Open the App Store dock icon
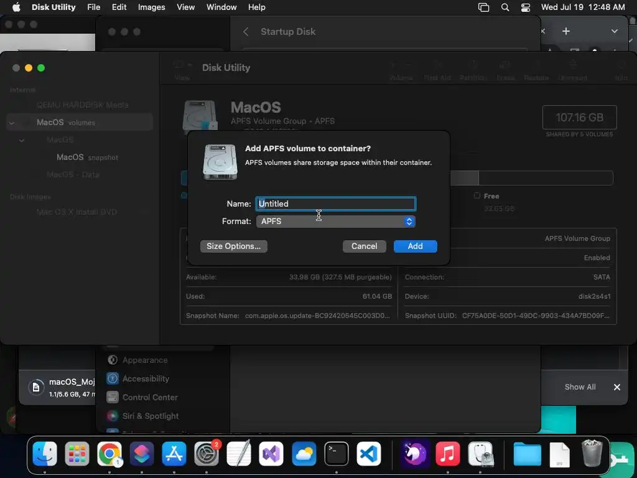 pos(174,454)
